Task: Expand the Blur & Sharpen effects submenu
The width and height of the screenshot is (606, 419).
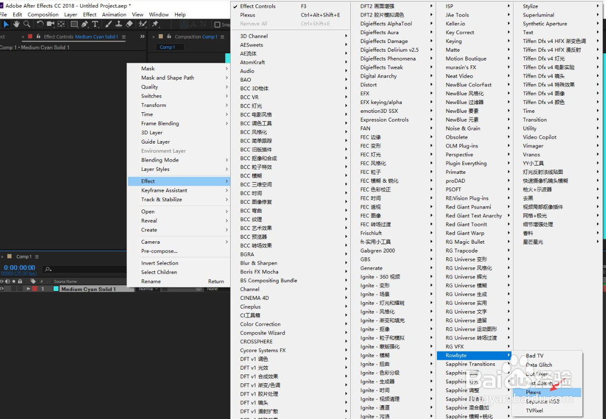Action: coord(291,263)
